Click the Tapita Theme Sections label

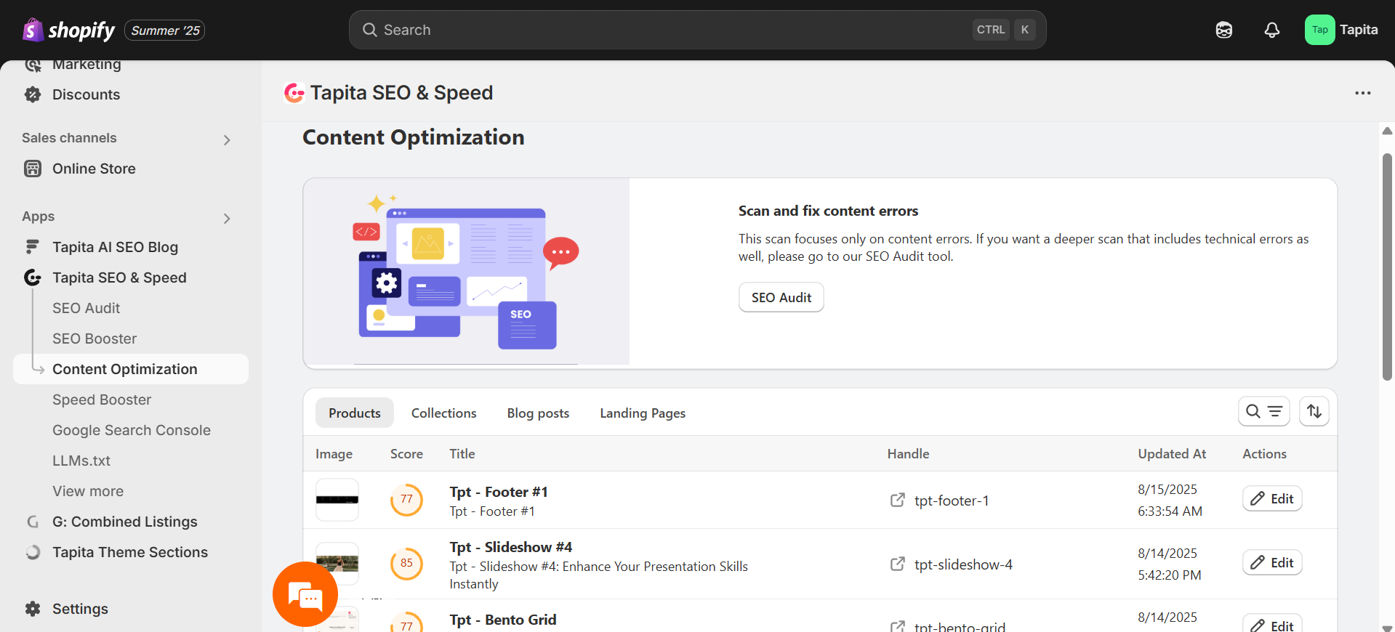(x=130, y=552)
